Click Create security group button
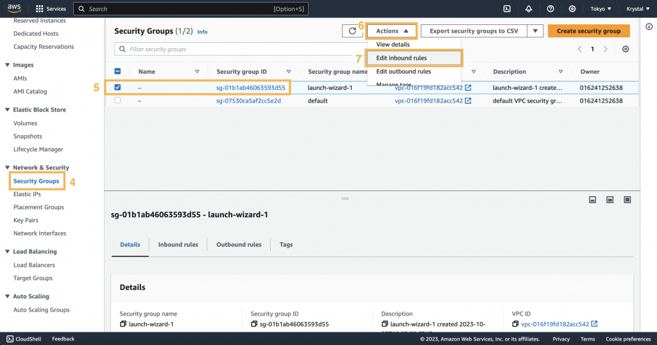Image resolution: width=657 pixels, height=345 pixels. pos(589,31)
